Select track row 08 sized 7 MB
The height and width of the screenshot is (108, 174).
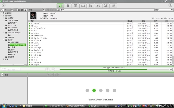click(x=100, y=40)
